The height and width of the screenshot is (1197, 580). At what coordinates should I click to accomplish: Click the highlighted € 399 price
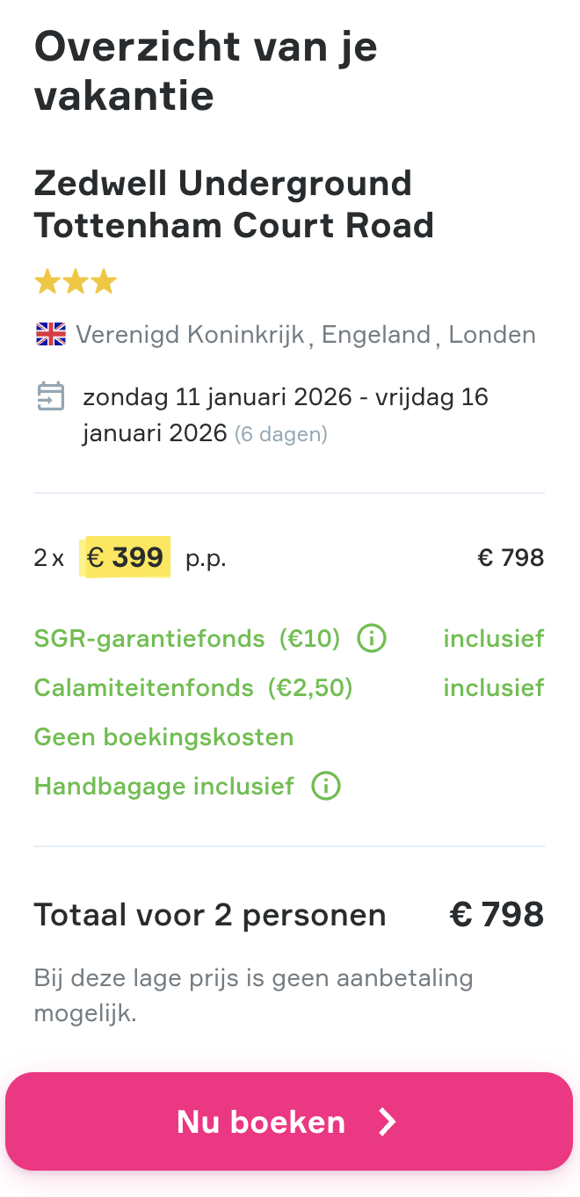(125, 556)
